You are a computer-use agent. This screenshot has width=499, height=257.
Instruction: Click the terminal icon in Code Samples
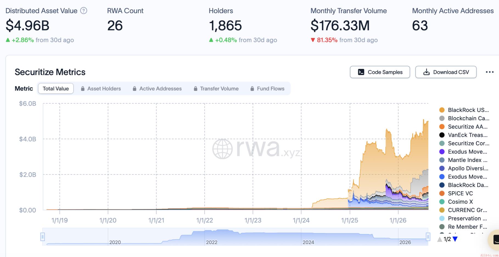click(x=361, y=72)
